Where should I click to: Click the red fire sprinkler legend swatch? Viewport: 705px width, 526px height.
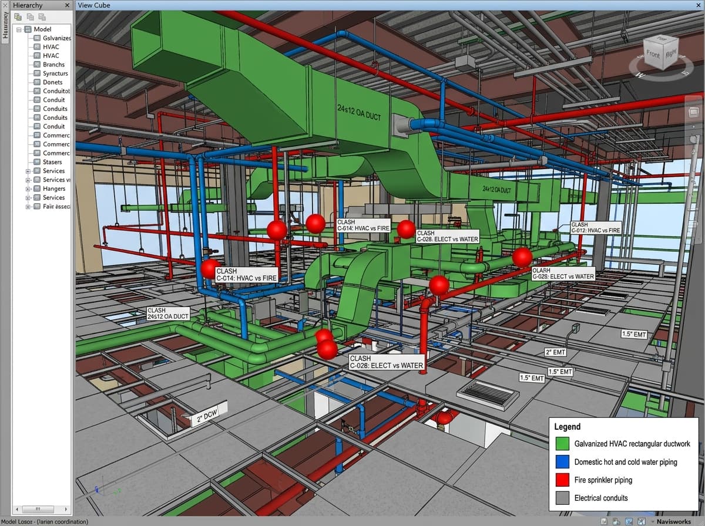tap(562, 480)
